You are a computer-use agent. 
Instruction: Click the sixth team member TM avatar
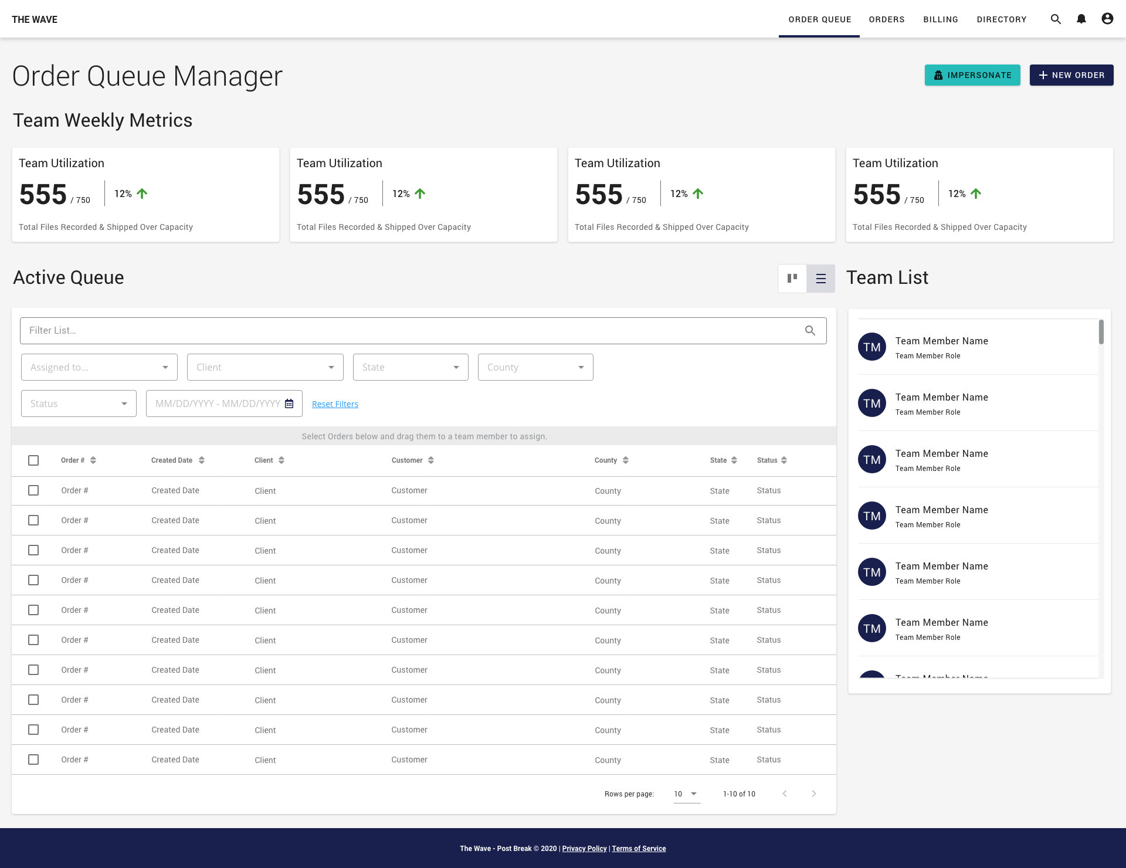(872, 628)
